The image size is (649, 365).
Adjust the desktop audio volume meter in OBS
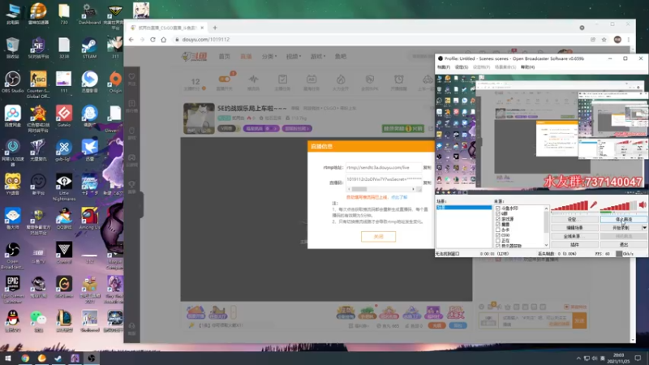(618, 205)
